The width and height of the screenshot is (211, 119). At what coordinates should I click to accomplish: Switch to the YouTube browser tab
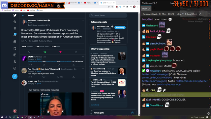tap(91, 3)
